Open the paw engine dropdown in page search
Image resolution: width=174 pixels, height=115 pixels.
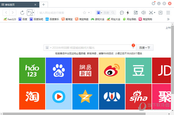(48, 48)
